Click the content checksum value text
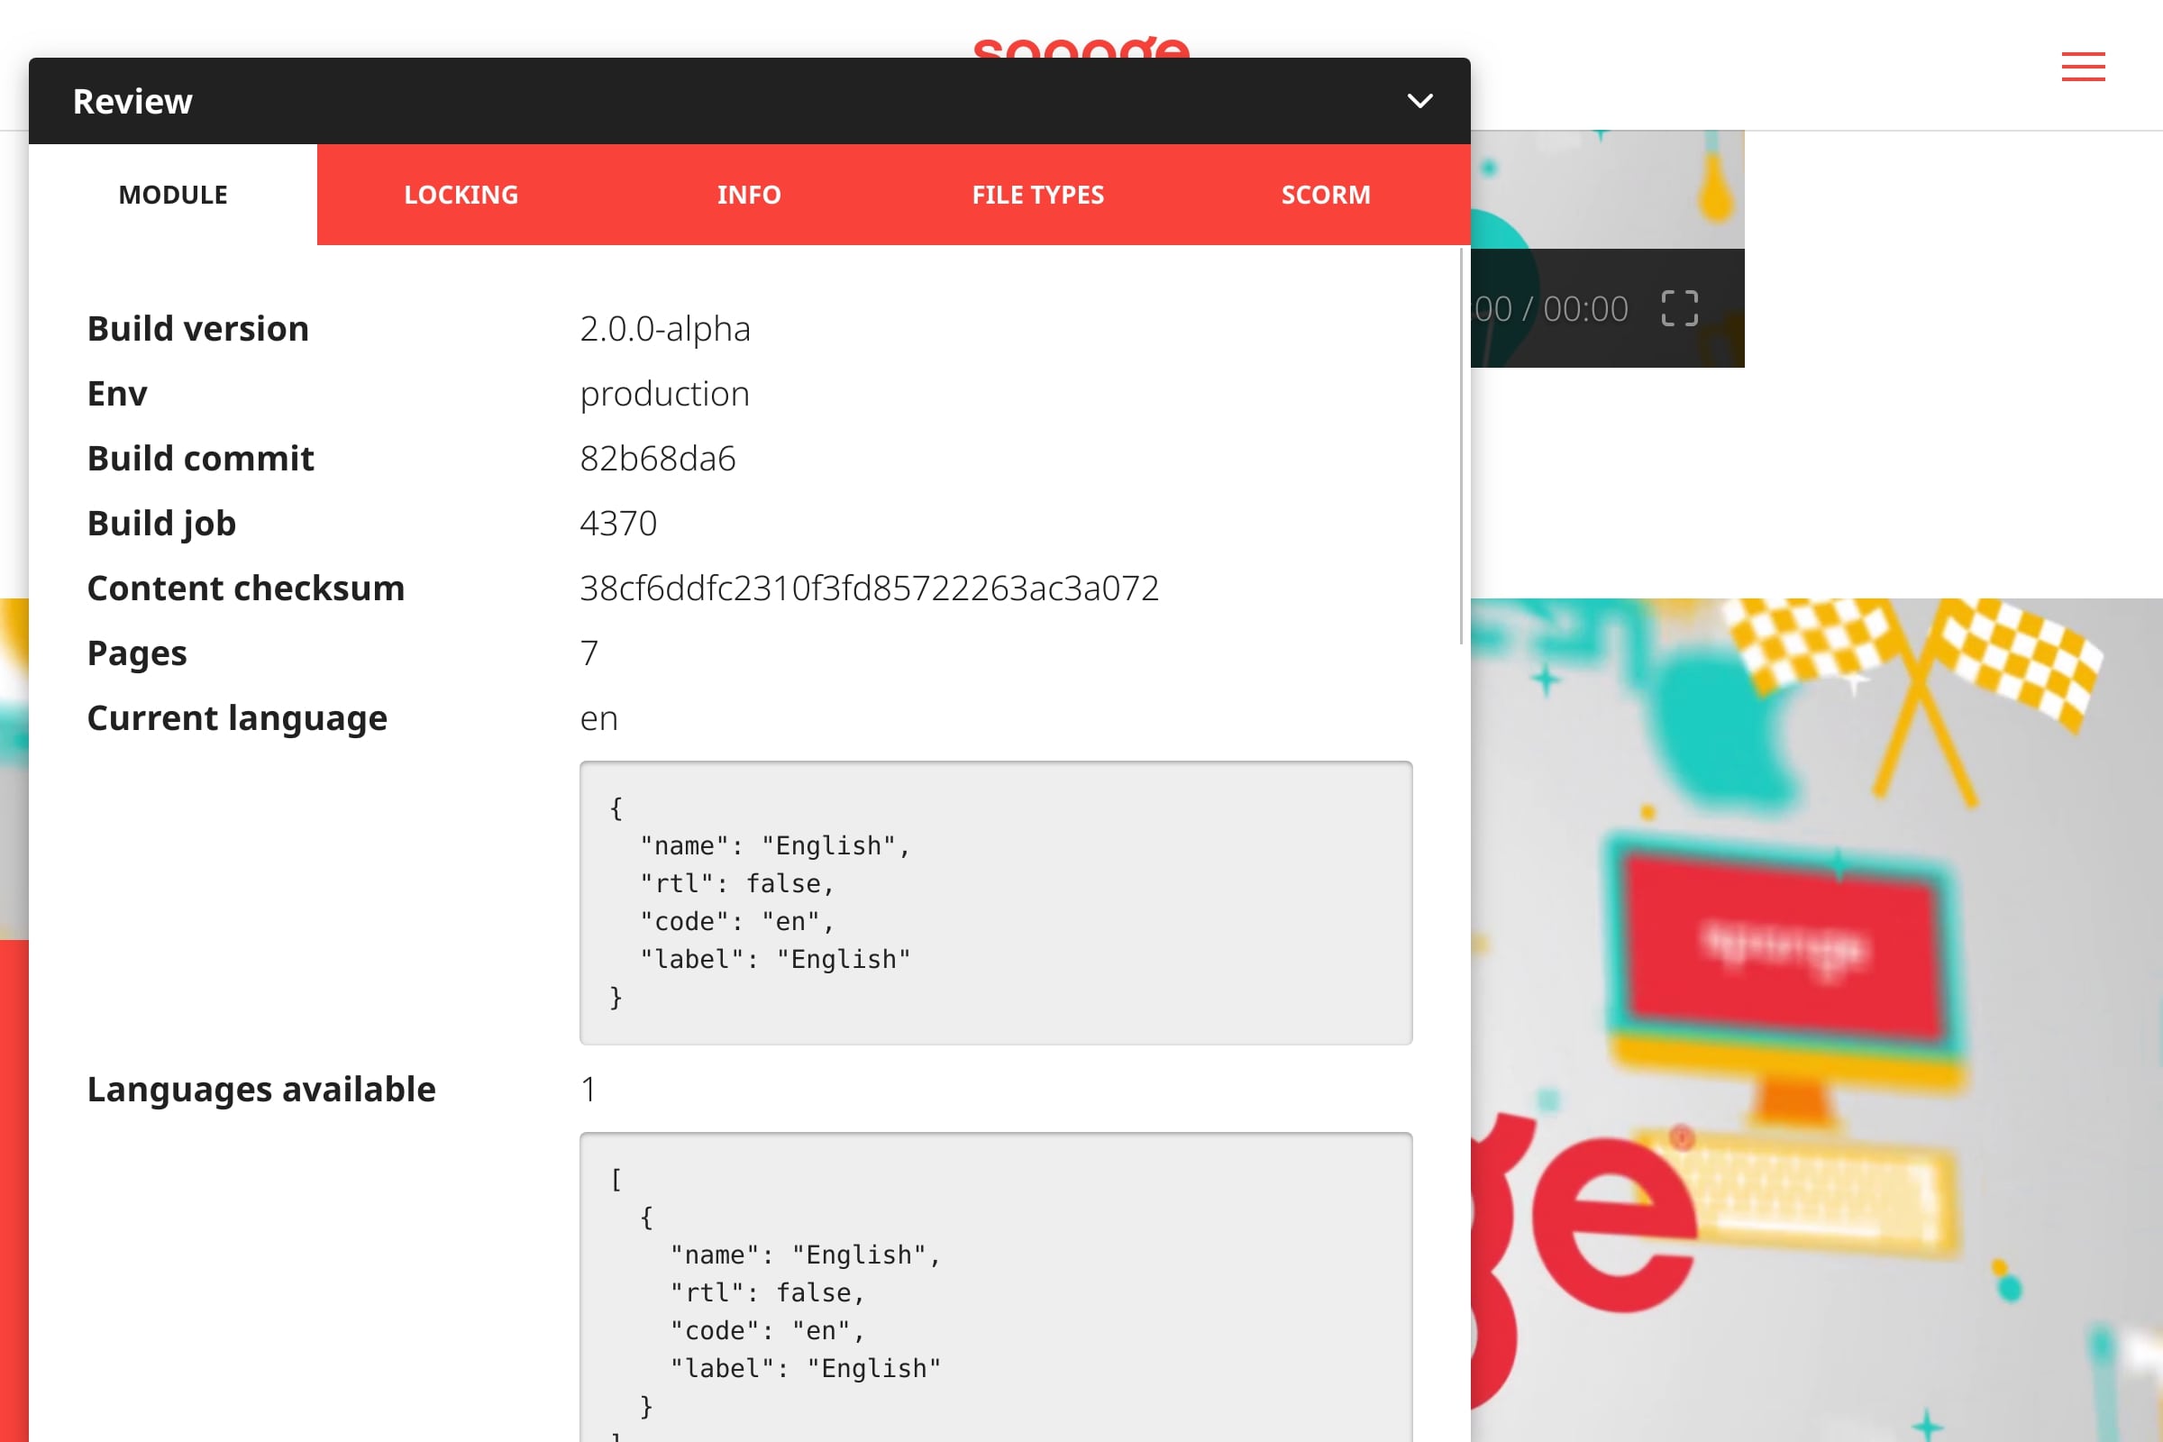The image size is (2163, 1442). coord(869,588)
